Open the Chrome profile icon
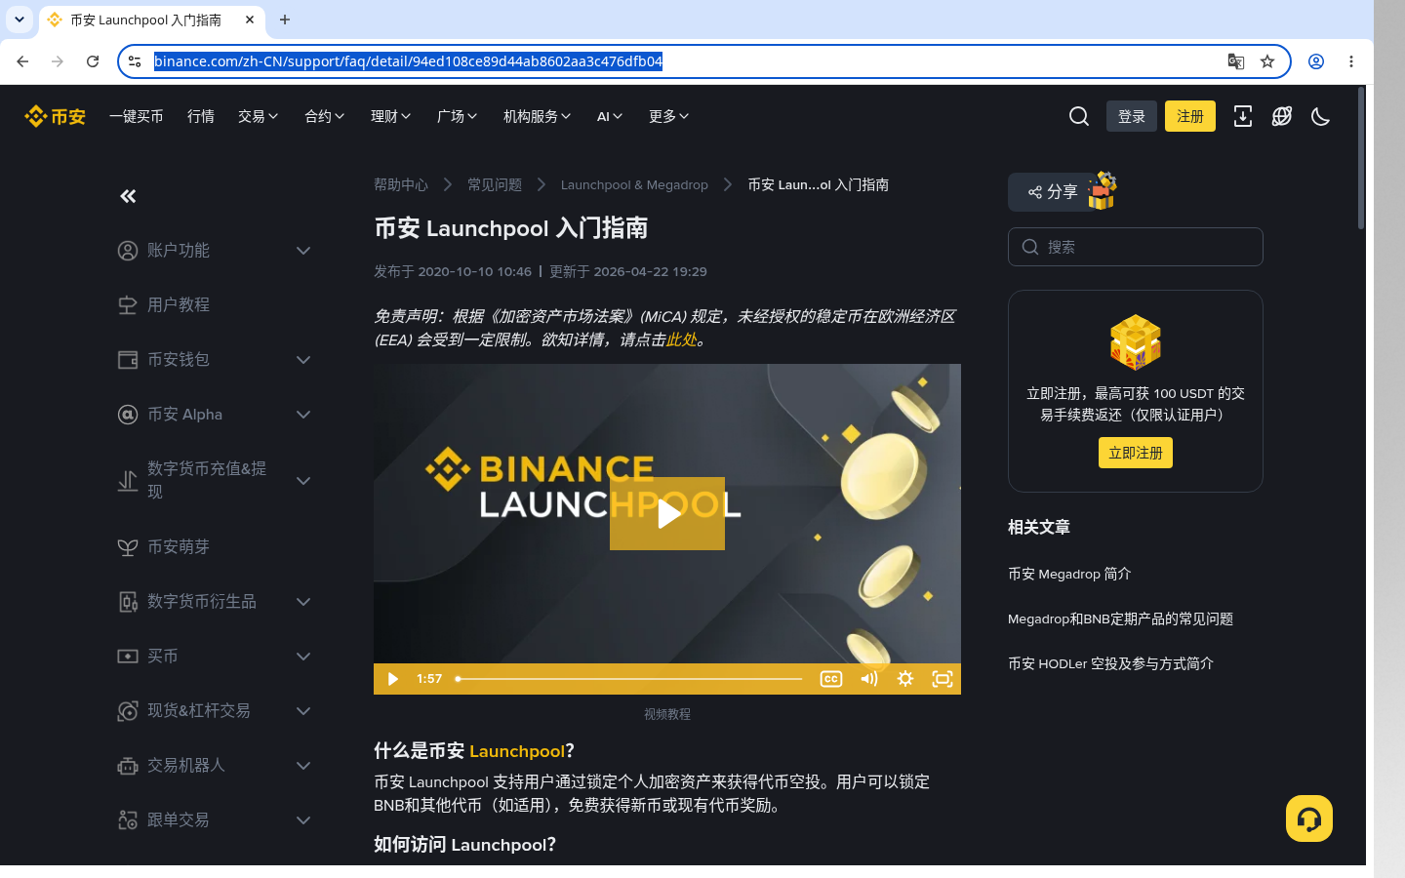The width and height of the screenshot is (1405, 878). (x=1316, y=61)
